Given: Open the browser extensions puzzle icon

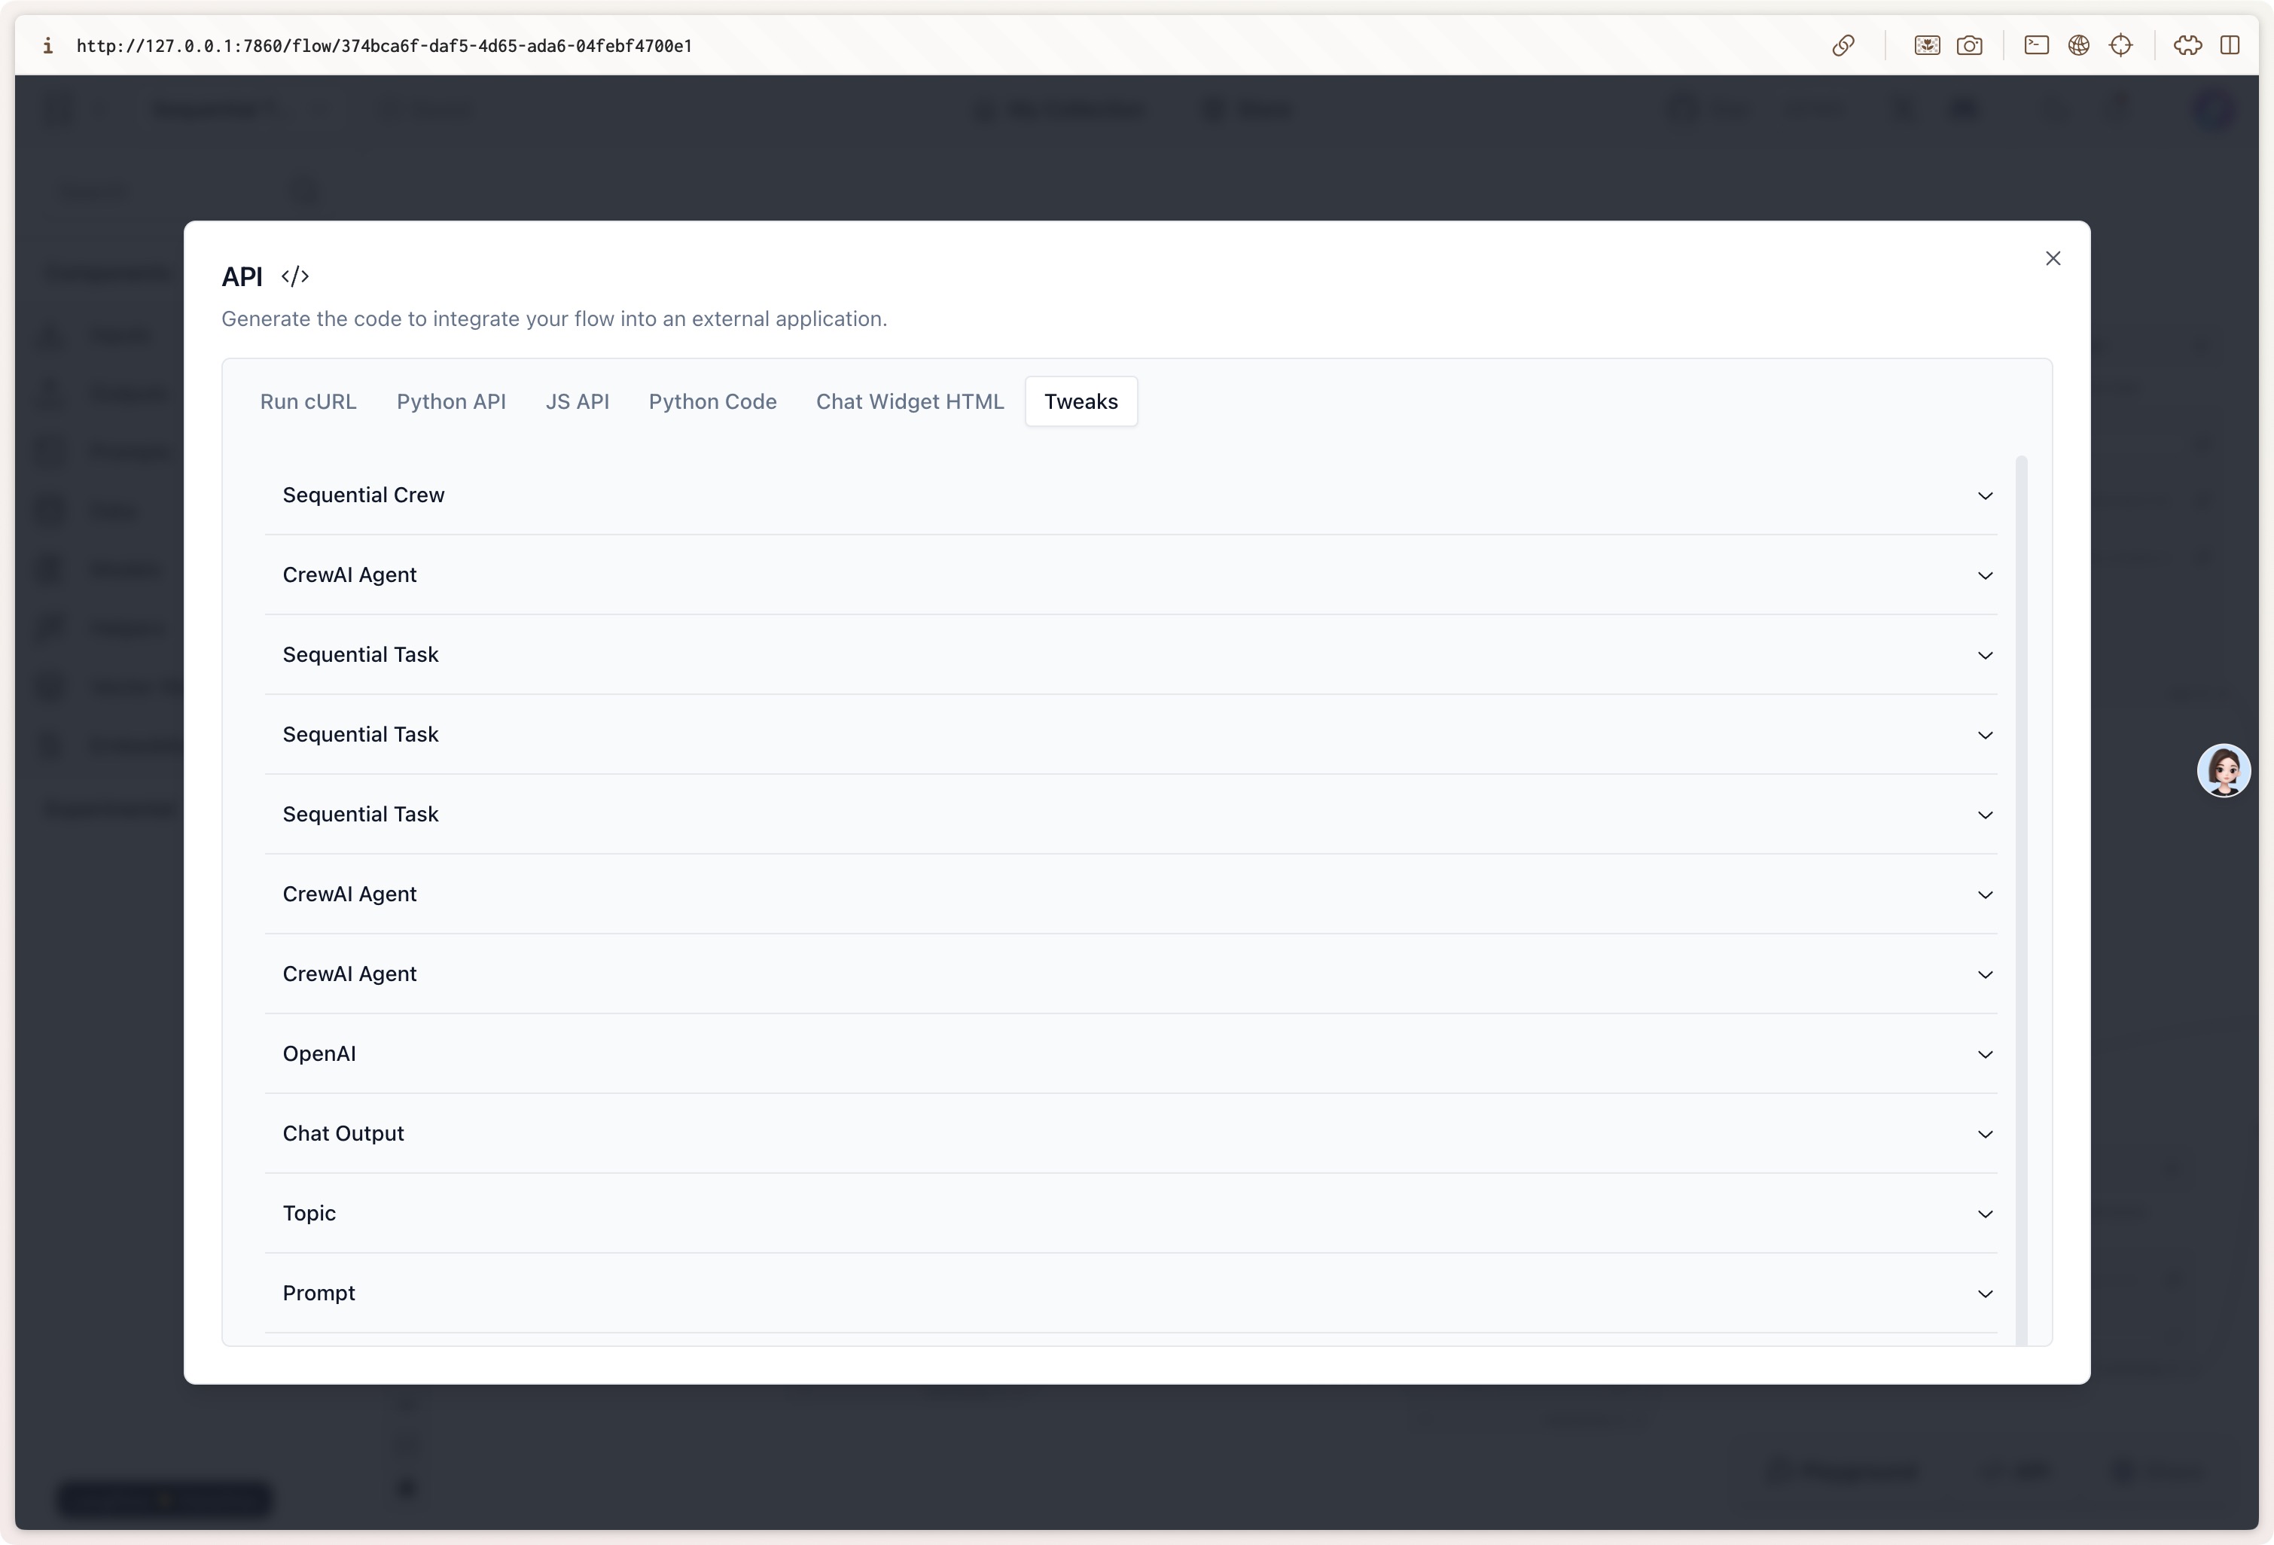Looking at the screenshot, I should point(2187,46).
